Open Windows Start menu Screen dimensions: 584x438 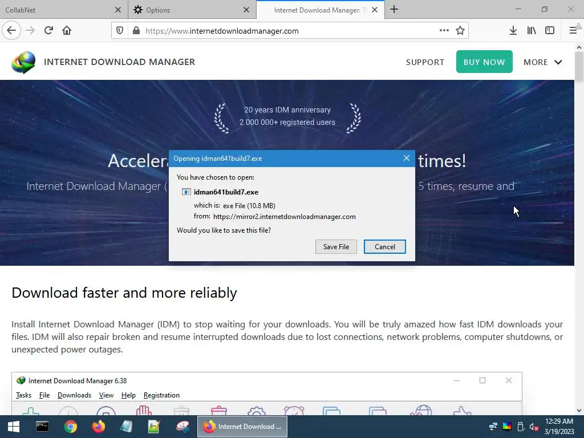point(14,427)
